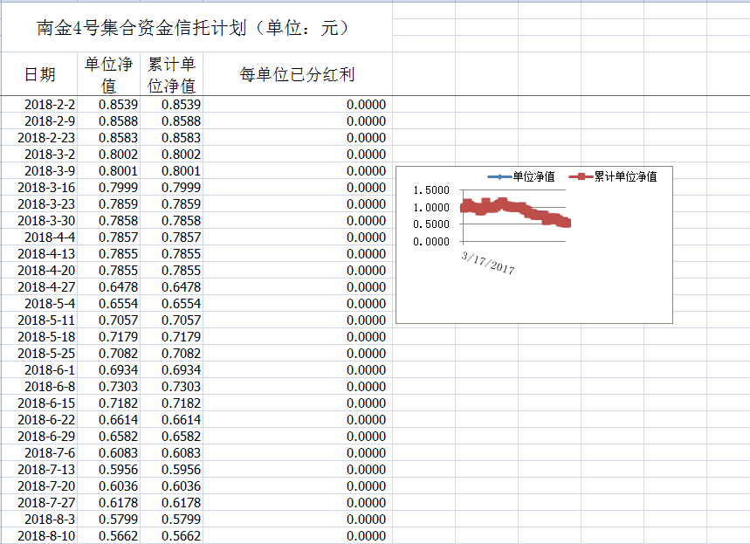Click unit net value 0.8588
Screen dimensions: 750x544
click(108, 121)
